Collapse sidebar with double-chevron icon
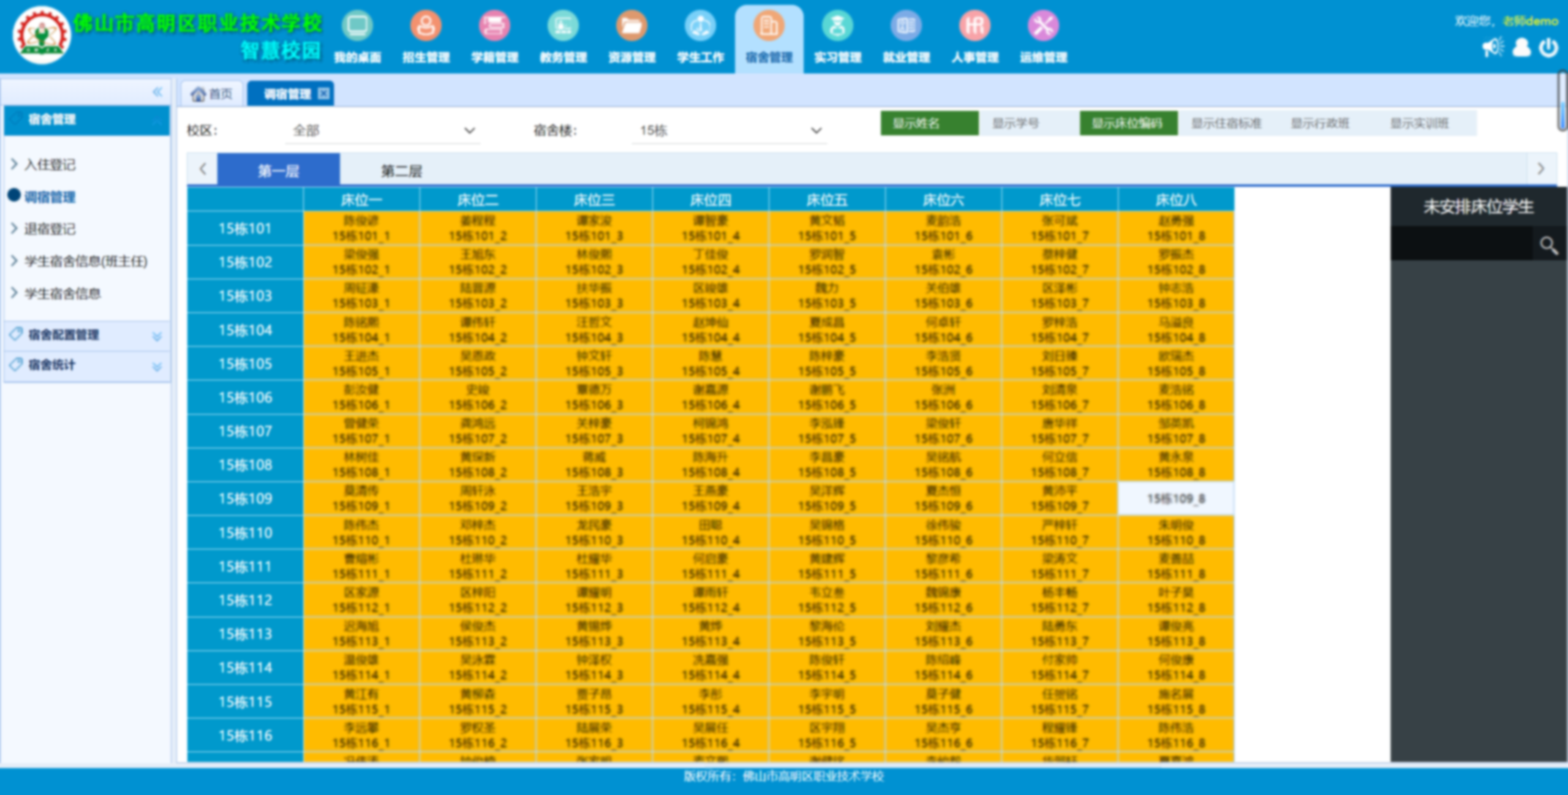Viewport: 1568px width, 795px height. click(x=157, y=92)
